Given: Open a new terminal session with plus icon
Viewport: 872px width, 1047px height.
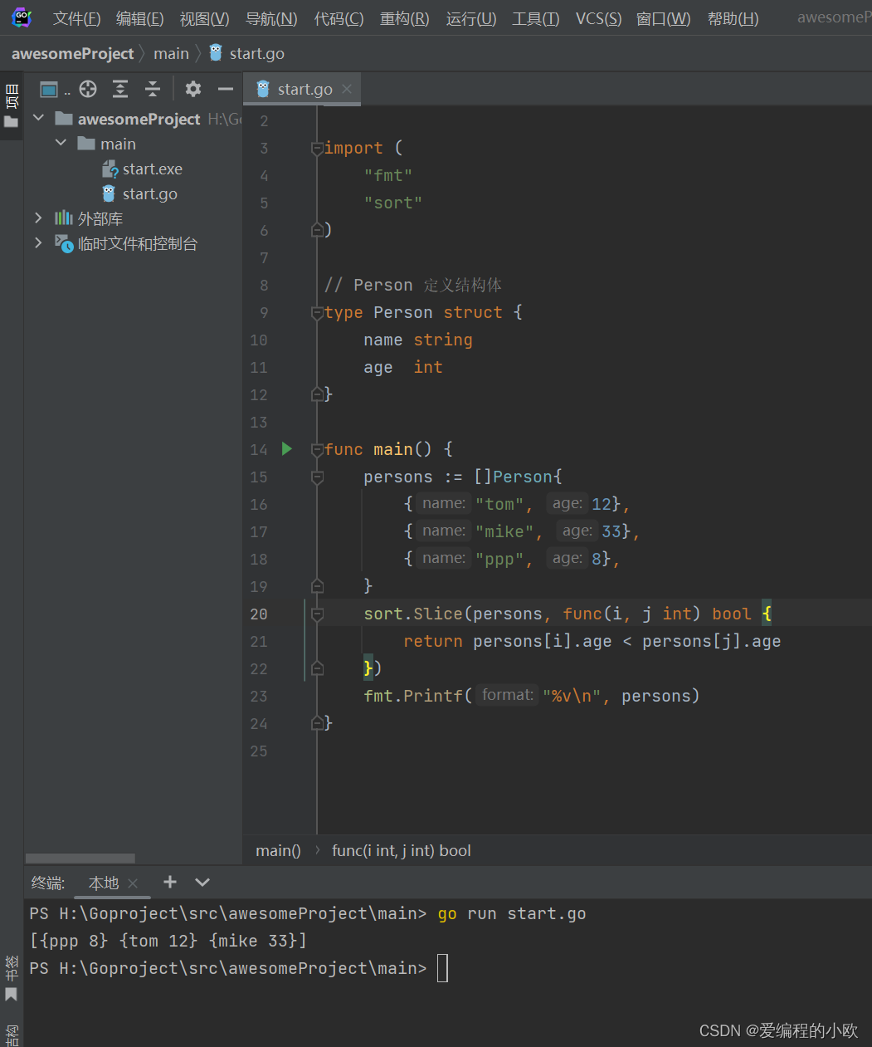Looking at the screenshot, I should pyautogui.click(x=169, y=882).
